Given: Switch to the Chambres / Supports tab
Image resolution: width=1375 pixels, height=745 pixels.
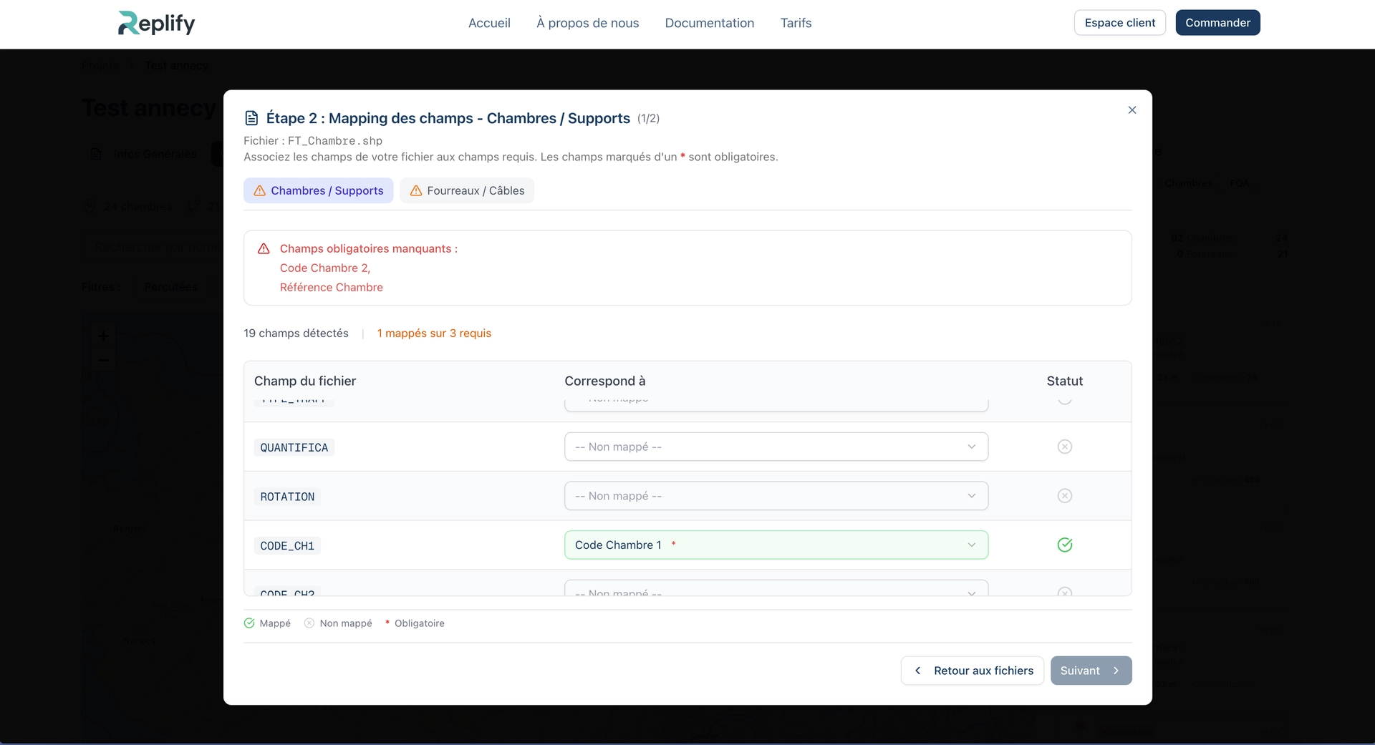Looking at the screenshot, I should tap(319, 190).
